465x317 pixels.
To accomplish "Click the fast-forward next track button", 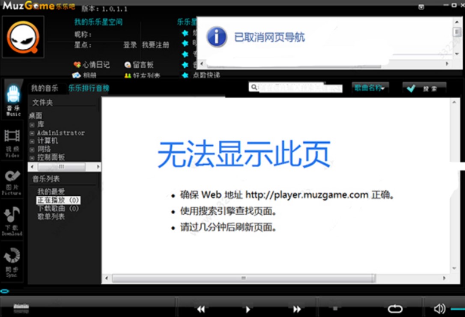I will tap(297, 309).
